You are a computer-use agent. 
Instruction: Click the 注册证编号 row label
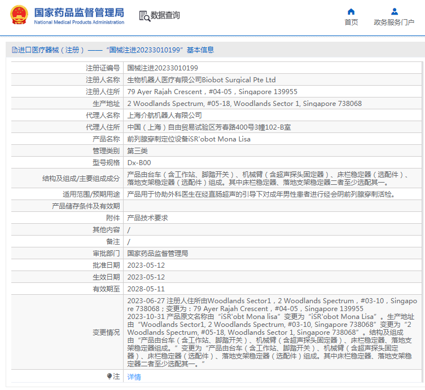tap(103, 68)
